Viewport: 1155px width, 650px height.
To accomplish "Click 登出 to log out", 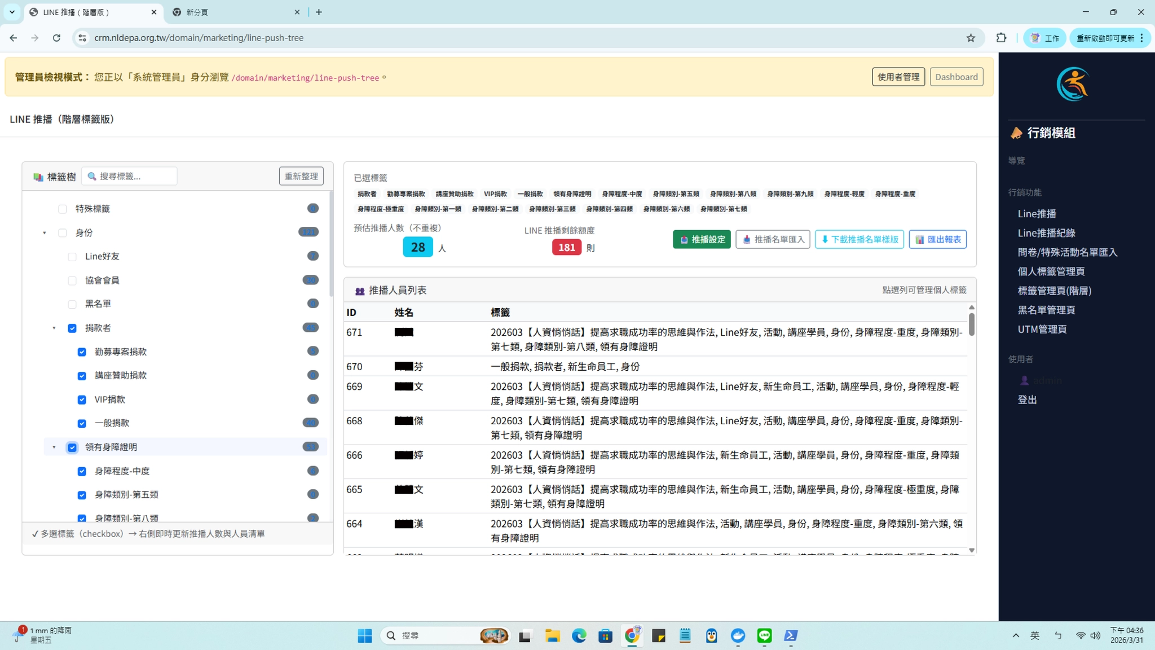I will 1027,399.
